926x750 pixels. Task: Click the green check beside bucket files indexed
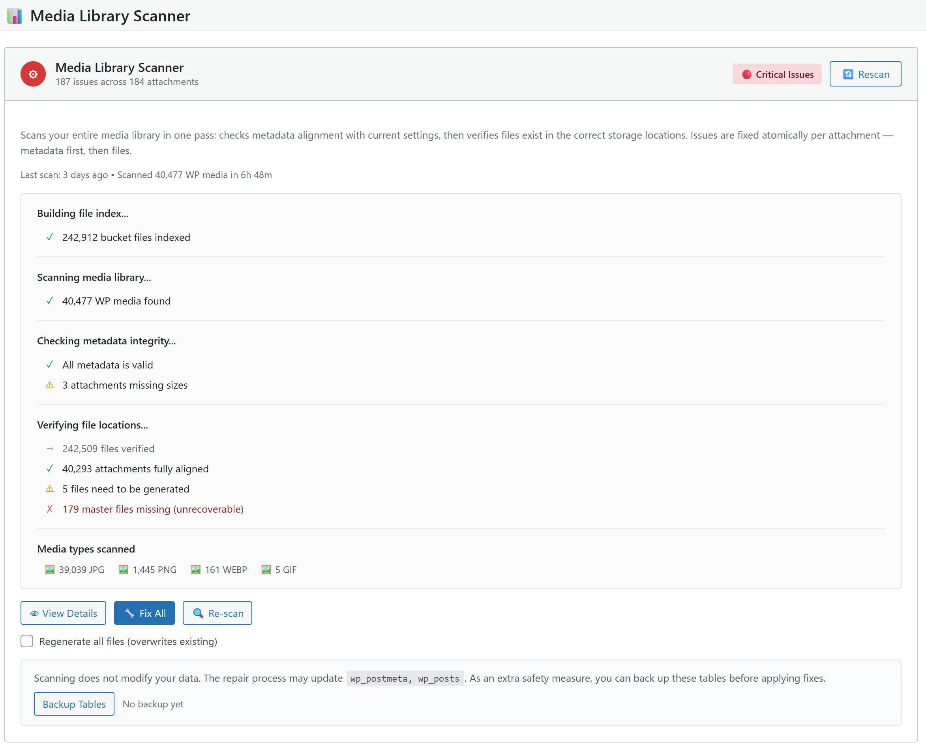[x=50, y=237]
